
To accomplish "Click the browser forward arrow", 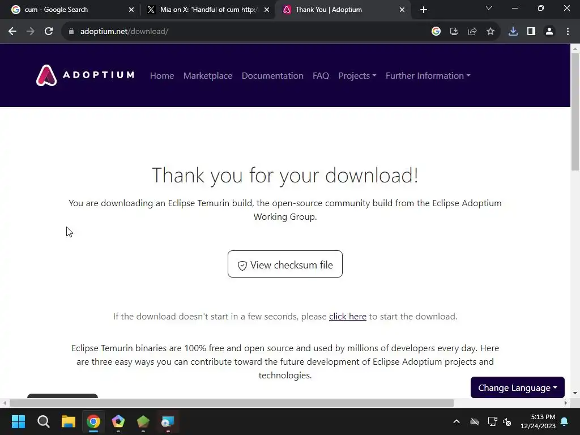I will [x=31, y=32].
